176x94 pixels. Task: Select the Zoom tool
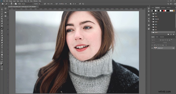point(2,57)
